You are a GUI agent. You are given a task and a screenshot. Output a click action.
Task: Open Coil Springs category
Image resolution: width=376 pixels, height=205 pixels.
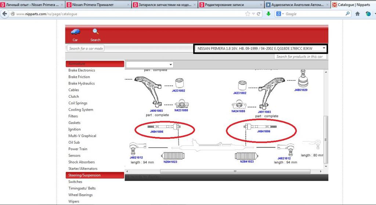point(78,103)
